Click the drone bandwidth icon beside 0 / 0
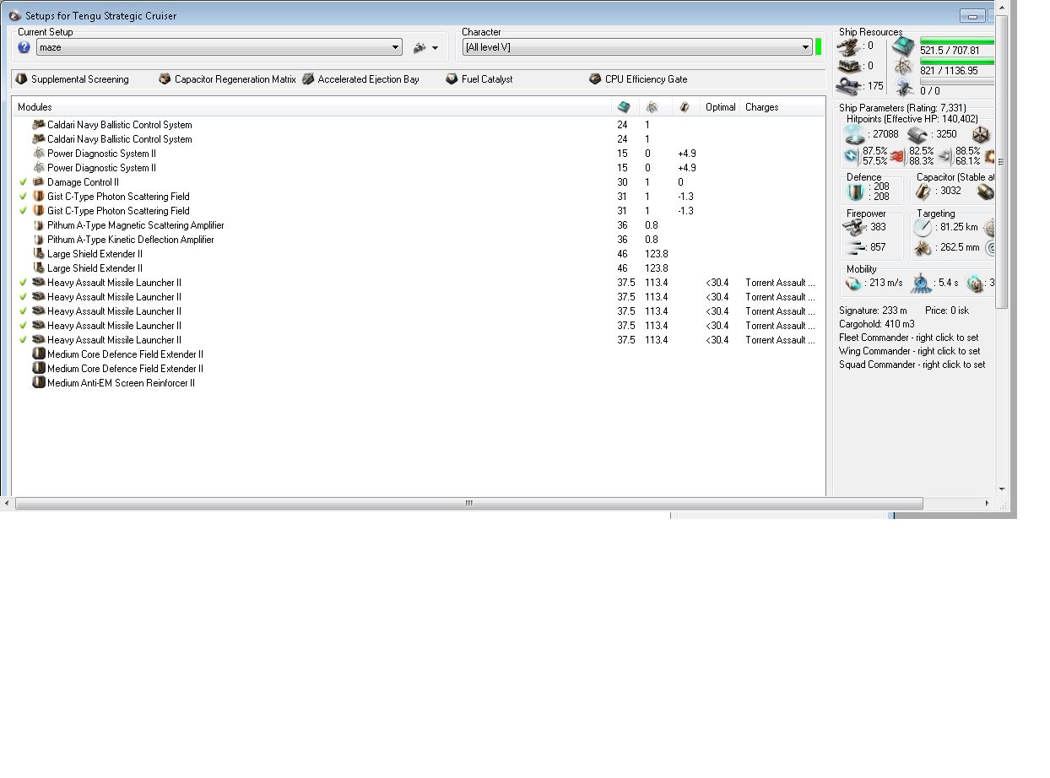The image size is (1050, 778). point(903,86)
